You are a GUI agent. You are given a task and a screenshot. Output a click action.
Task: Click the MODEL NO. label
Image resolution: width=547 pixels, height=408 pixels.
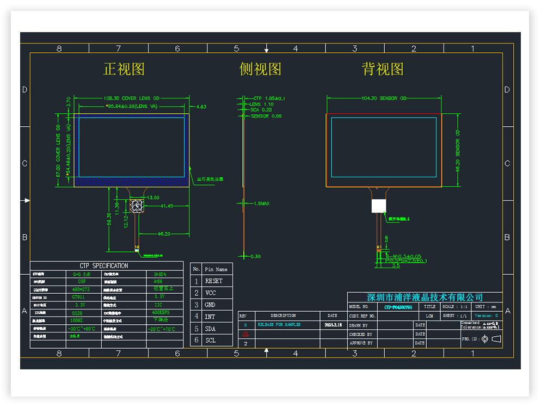pos(359,307)
